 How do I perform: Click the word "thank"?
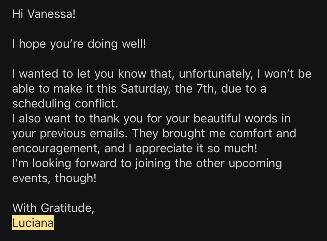104,118
